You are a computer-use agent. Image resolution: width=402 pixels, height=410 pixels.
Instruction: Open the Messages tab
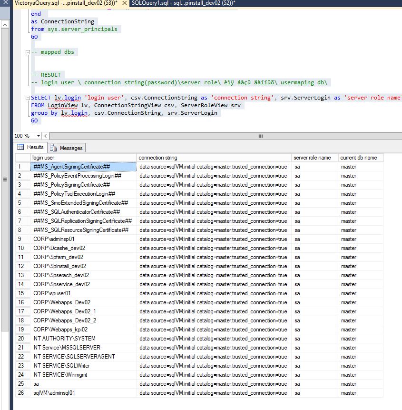click(x=67, y=148)
